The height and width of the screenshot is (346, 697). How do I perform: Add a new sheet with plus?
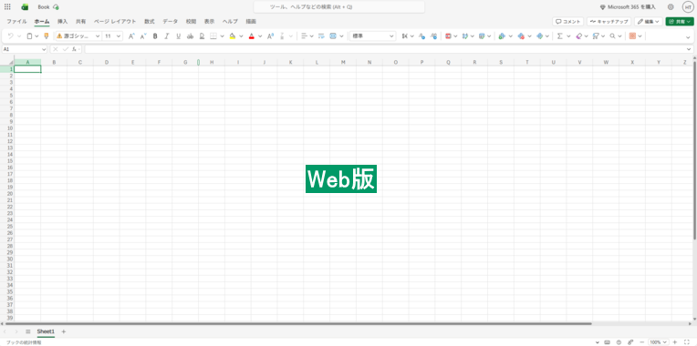click(x=64, y=331)
